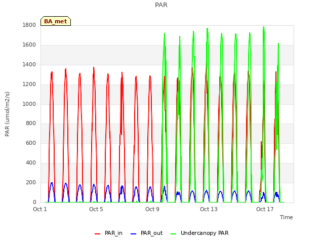Click the 800 y-axis tick label

[x=31, y=124]
